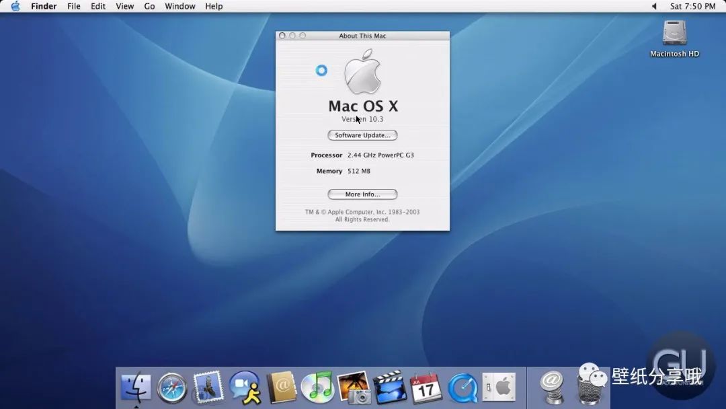Open the Mail stamp icon
726x409 pixels.
[x=208, y=386]
